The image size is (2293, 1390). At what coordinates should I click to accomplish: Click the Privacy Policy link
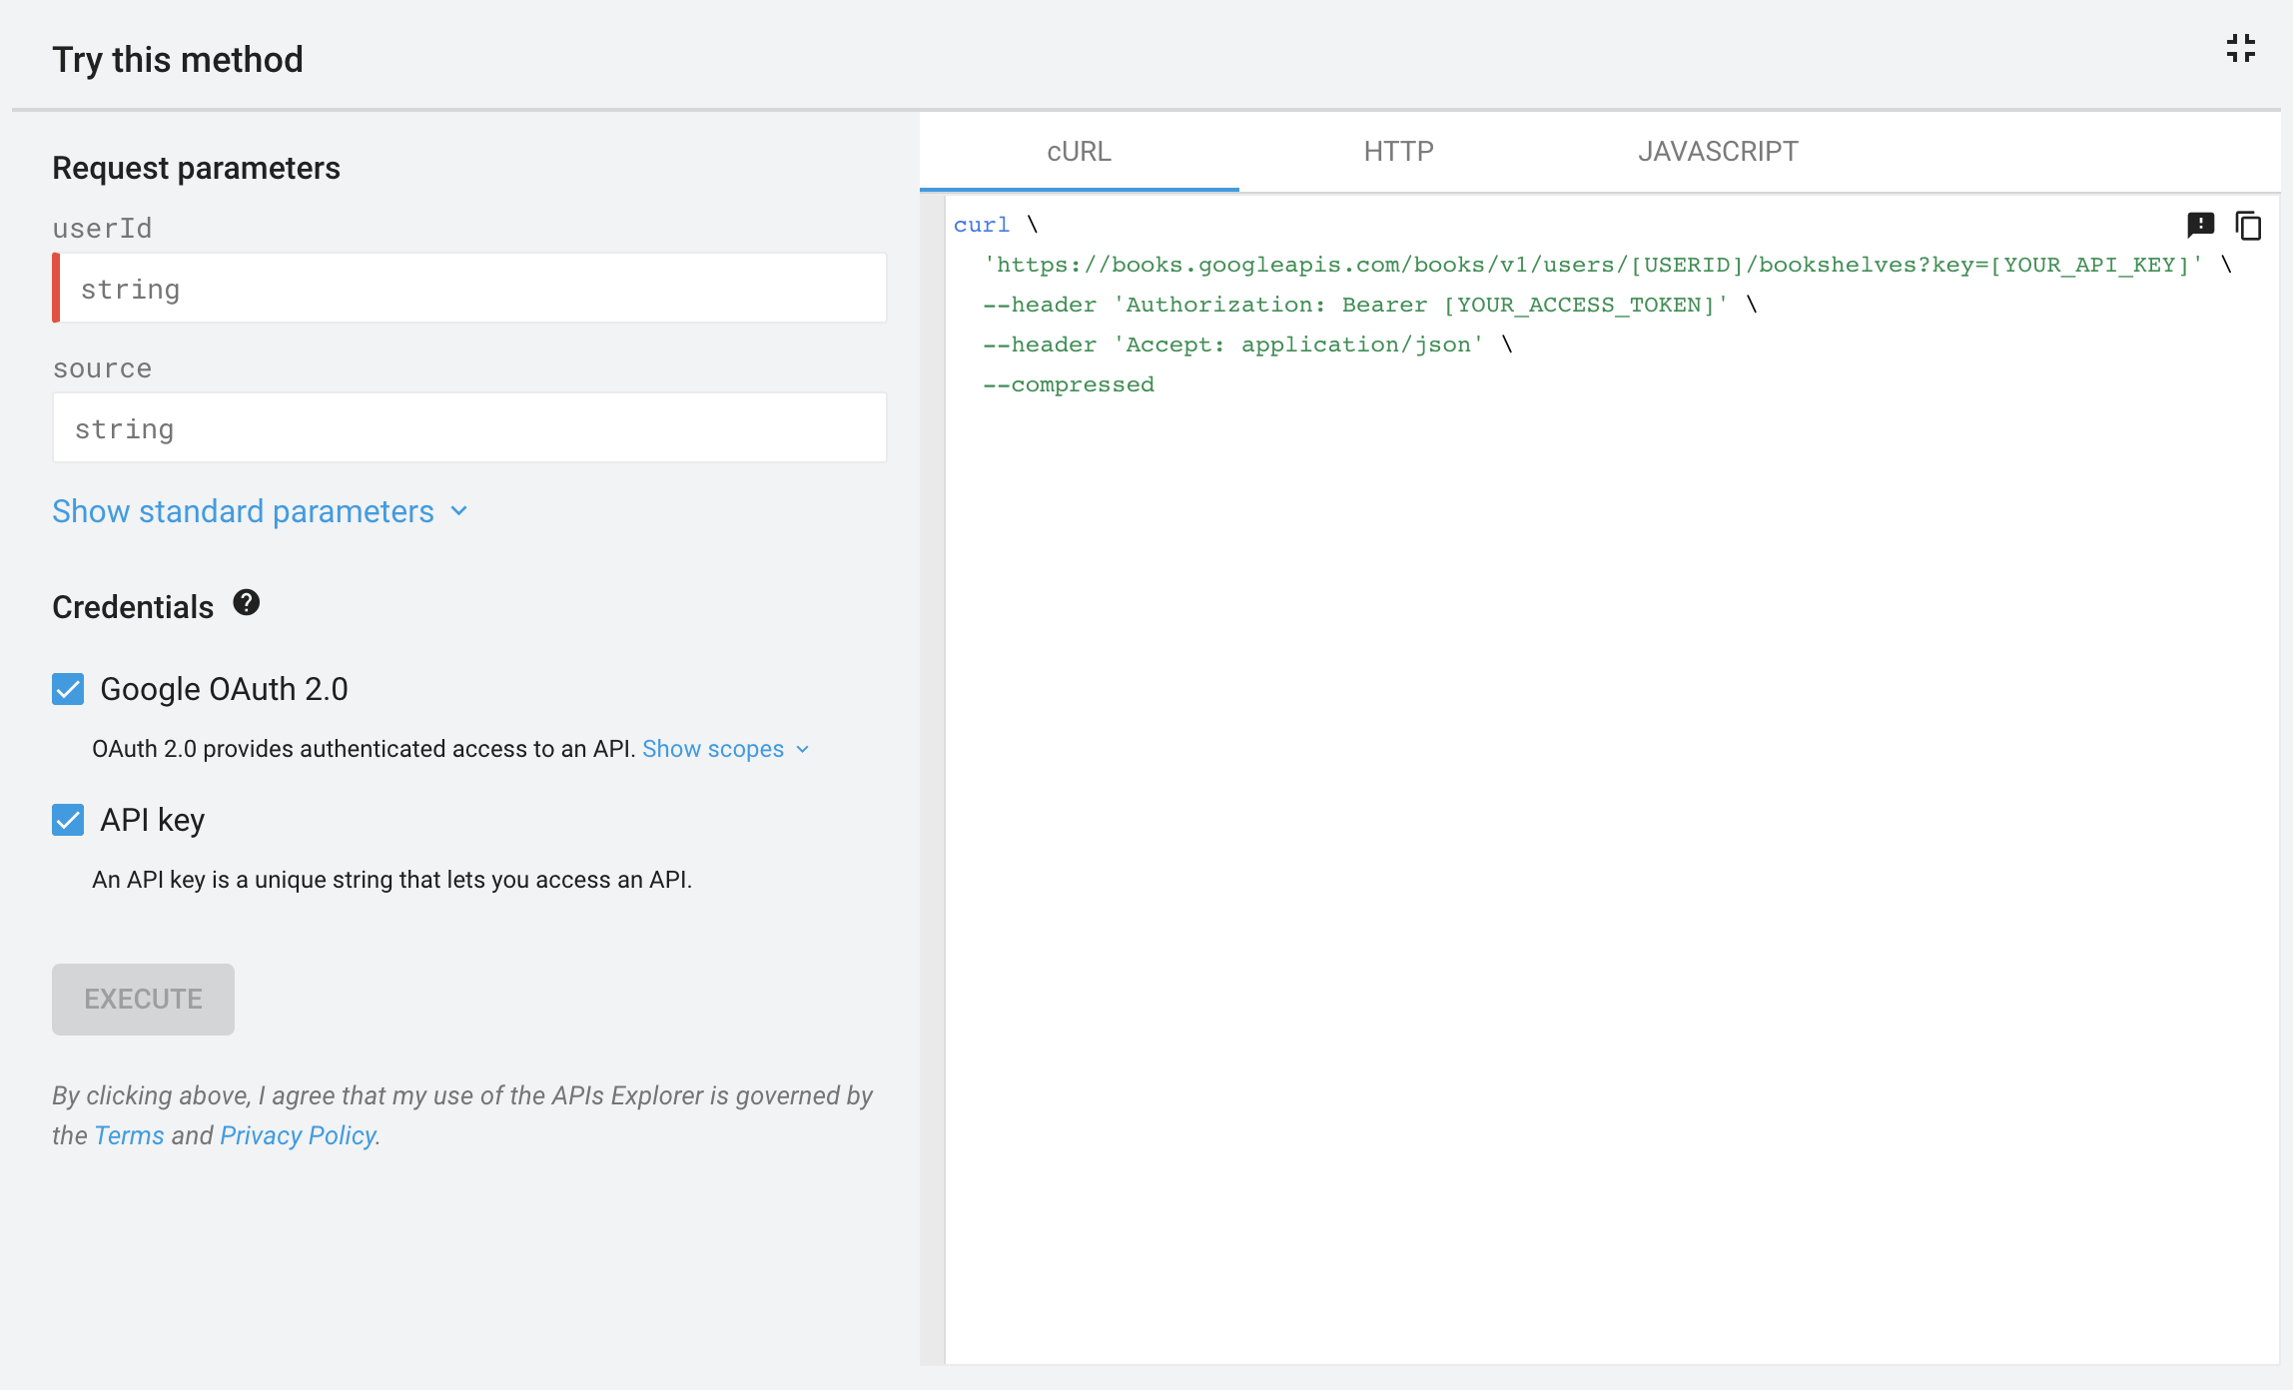coord(298,1134)
